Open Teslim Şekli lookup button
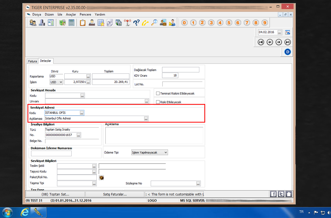The image size is (331, 218). (x=94, y=166)
